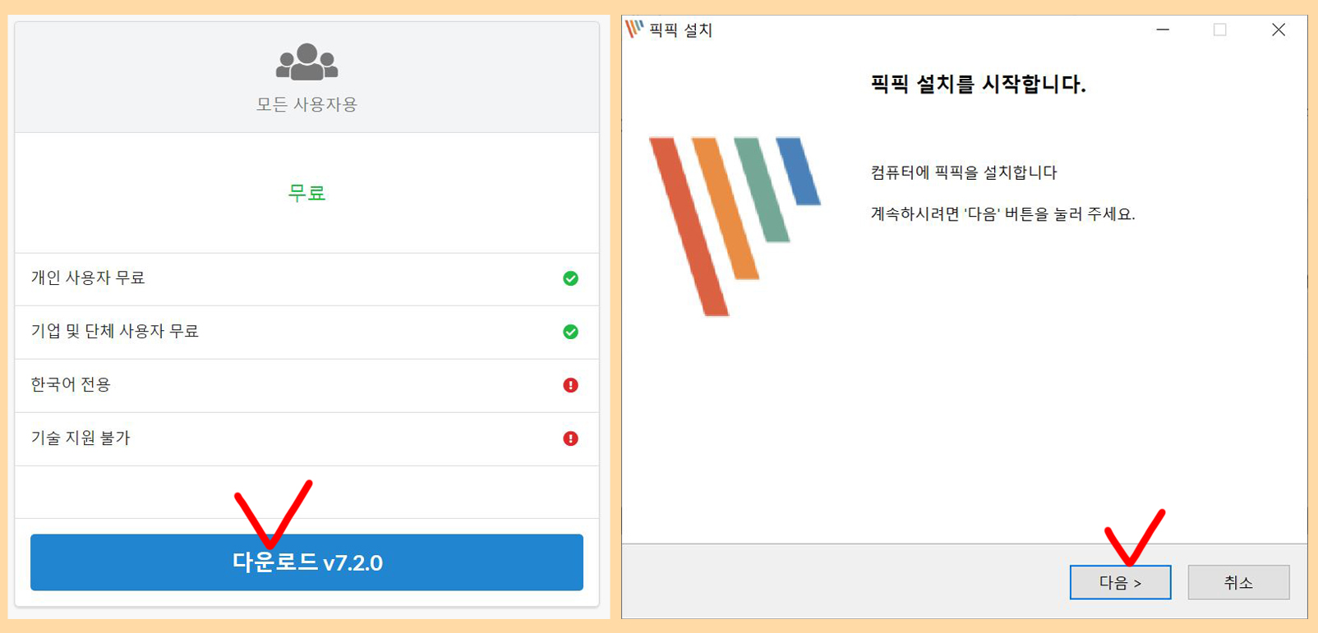The width and height of the screenshot is (1318, 633).
Task: Click green check icon beside 기업 및 단체 사용자 무료
Action: click(570, 332)
